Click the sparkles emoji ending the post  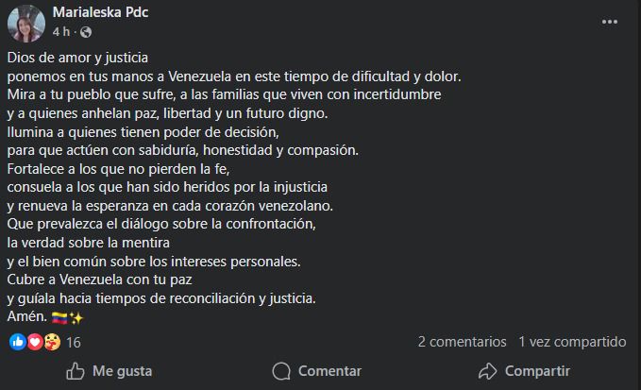[x=76, y=316]
